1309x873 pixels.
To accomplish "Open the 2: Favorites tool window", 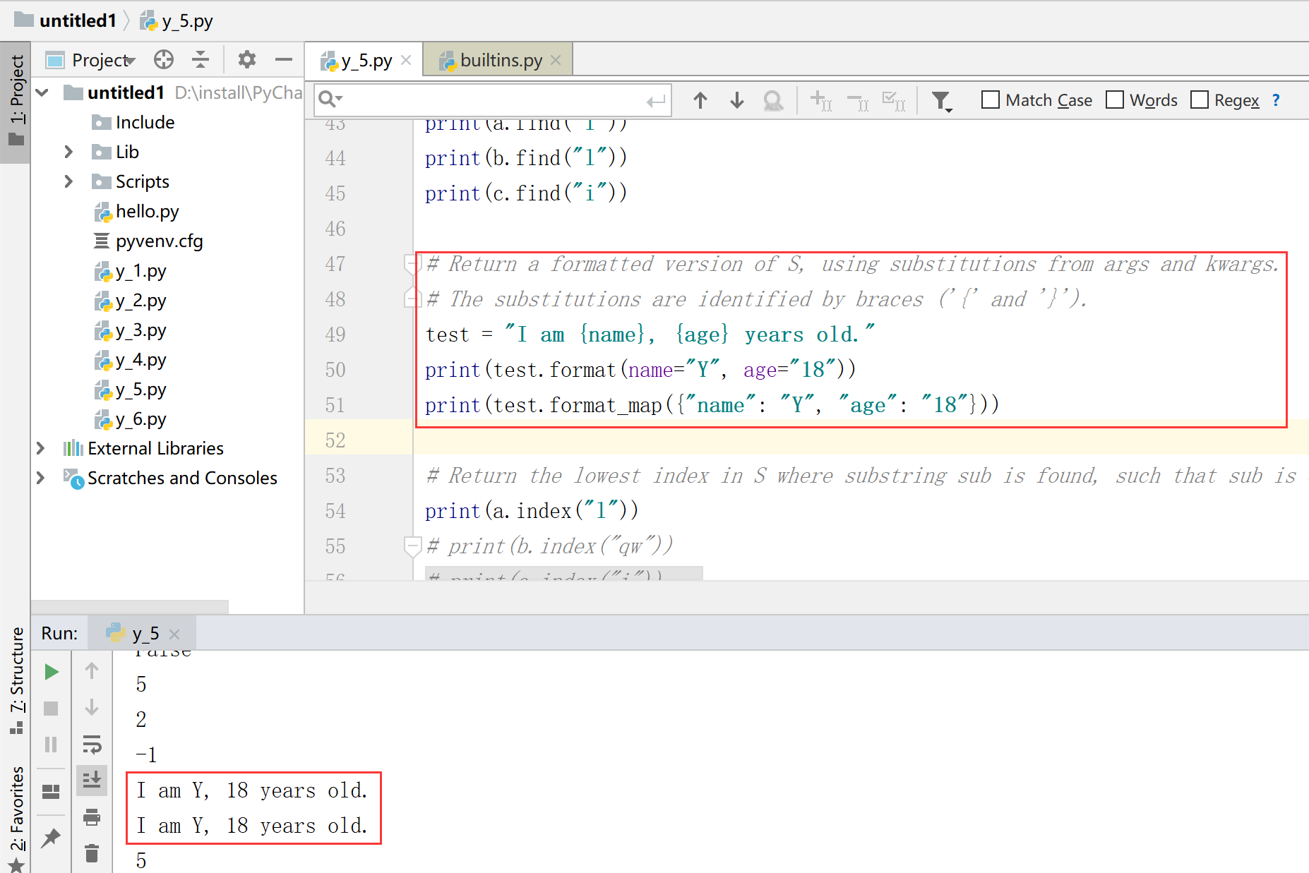I will click(16, 817).
